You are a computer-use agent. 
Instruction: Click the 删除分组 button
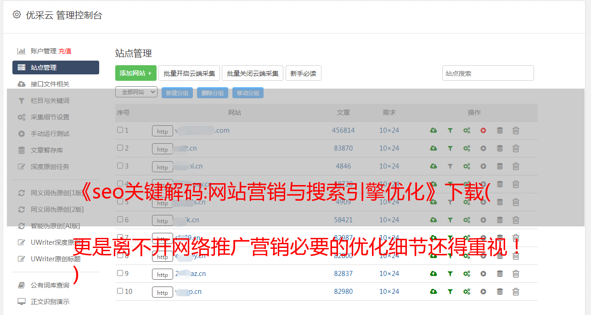(213, 93)
